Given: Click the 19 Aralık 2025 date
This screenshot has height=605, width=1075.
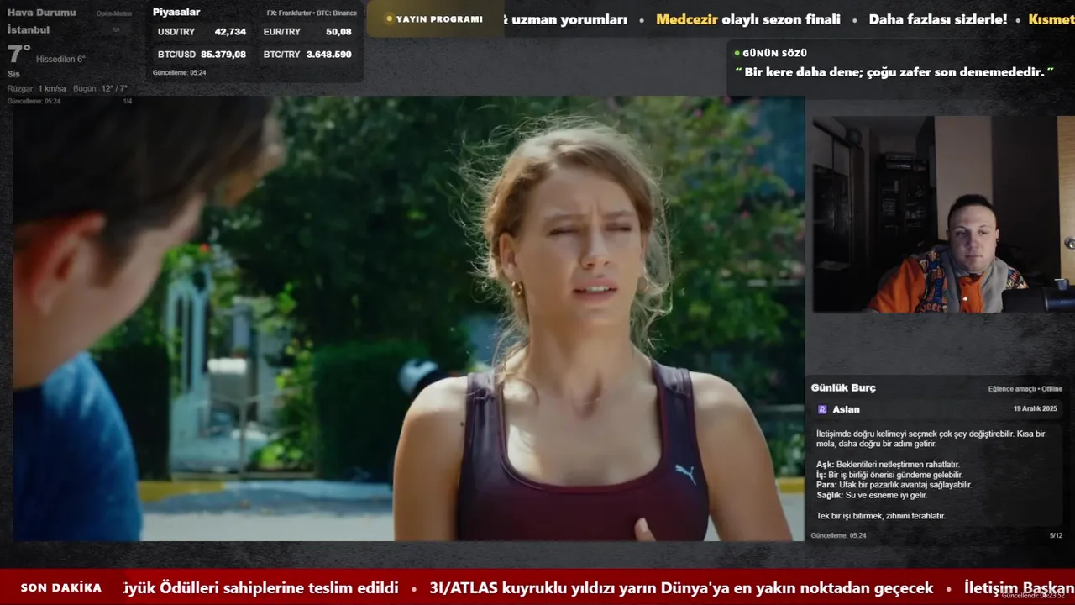Looking at the screenshot, I should (1035, 408).
